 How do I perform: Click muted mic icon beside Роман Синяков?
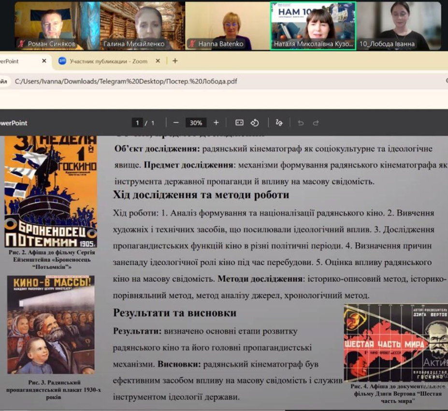pos(21,44)
